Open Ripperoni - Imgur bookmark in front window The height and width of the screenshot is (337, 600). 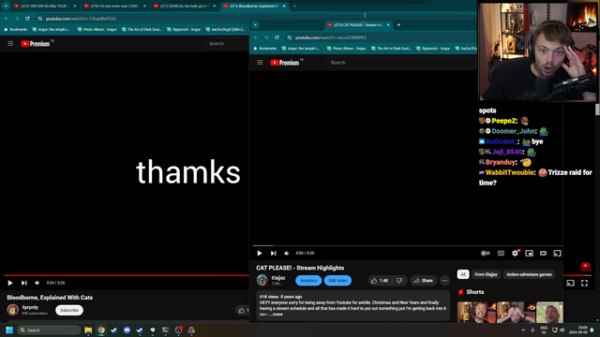click(x=432, y=49)
